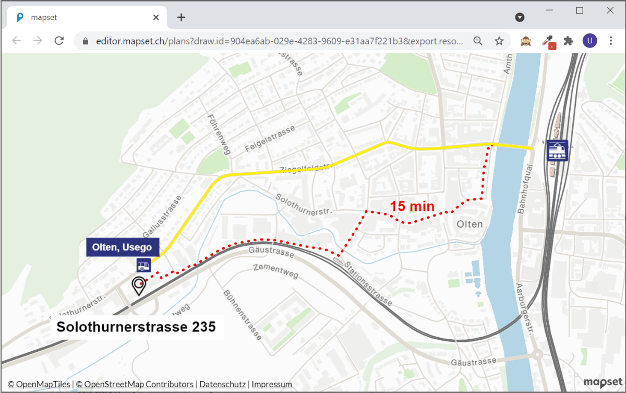Open the Impressum link
626x393 pixels.
coord(272,385)
